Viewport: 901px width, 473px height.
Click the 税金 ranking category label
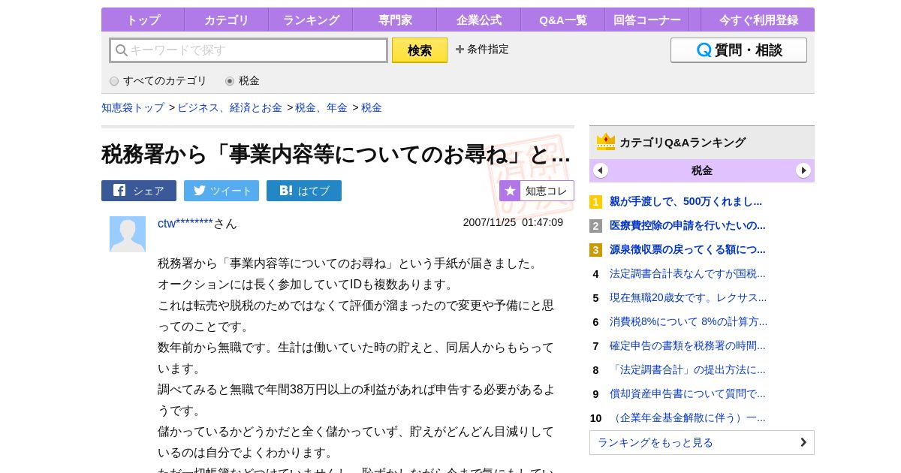[x=702, y=170]
